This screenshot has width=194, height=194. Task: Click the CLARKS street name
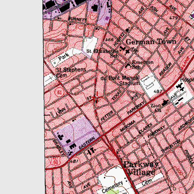point(145,128)
